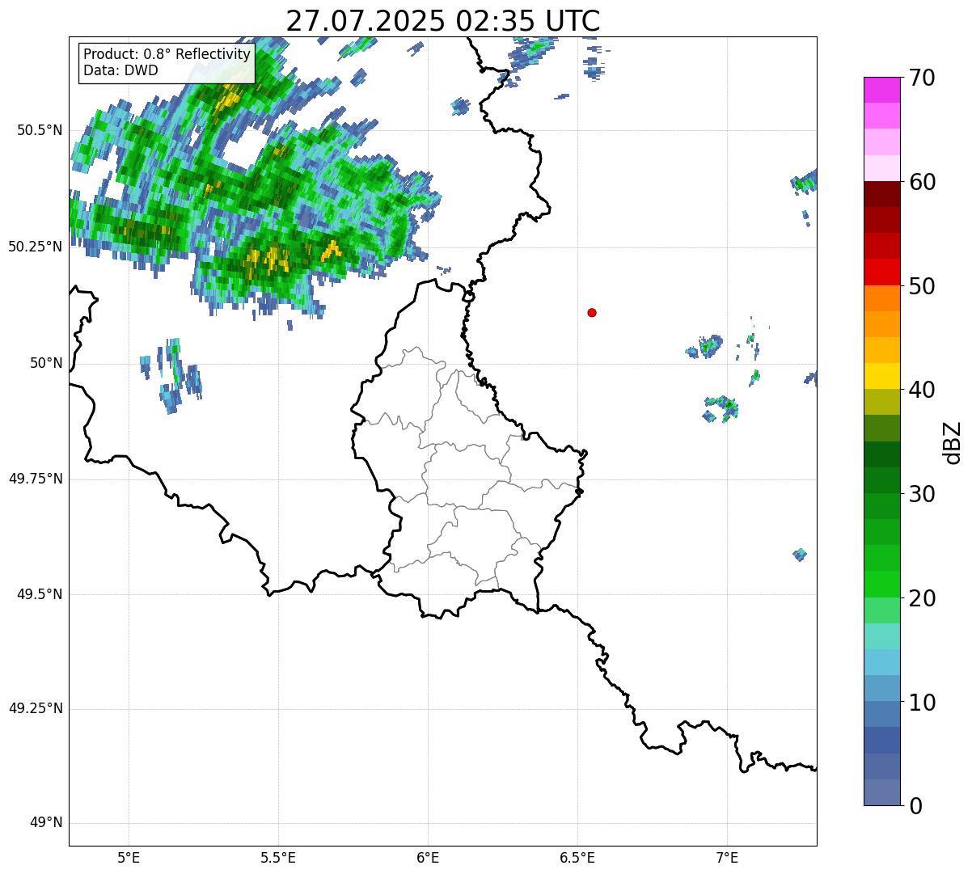
Task: Click the 5.5°E longitude label
Action: point(278,857)
